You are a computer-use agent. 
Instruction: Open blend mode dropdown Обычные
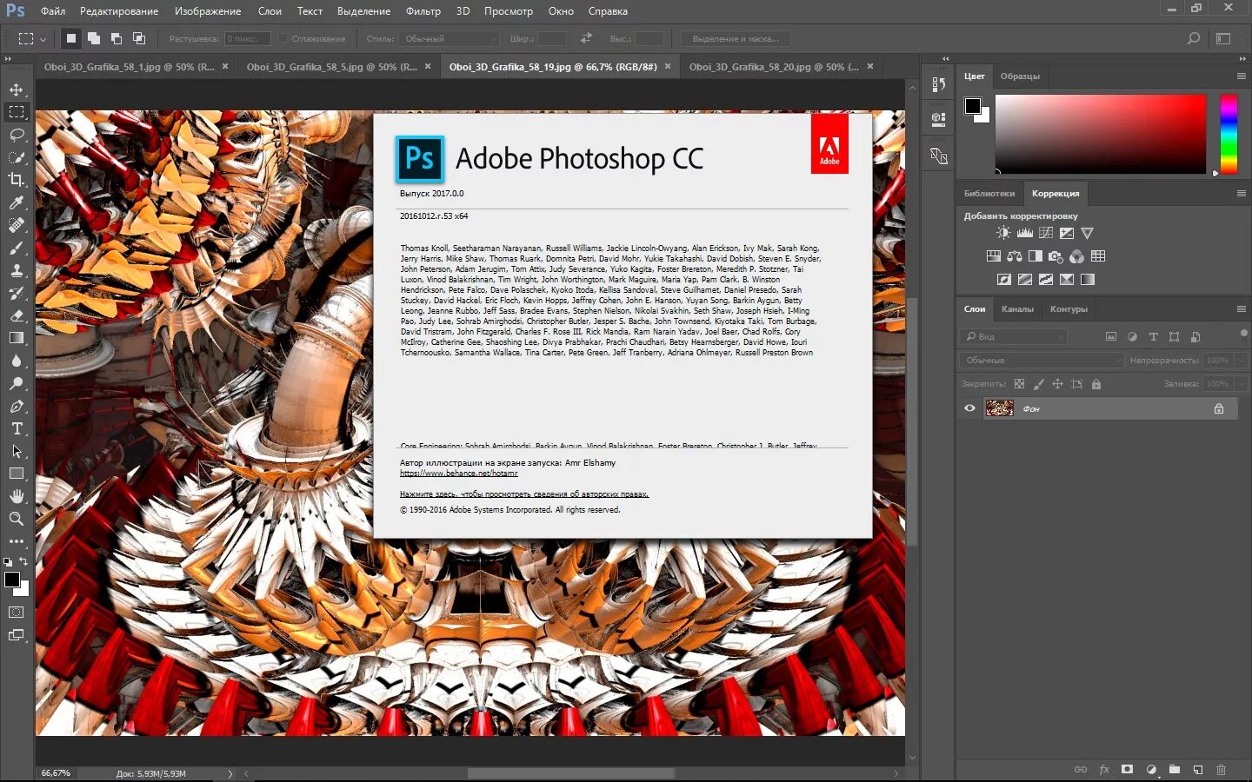coord(1042,360)
